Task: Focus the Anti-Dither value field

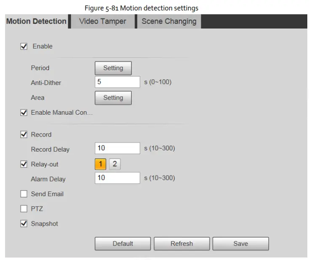Action: point(117,82)
